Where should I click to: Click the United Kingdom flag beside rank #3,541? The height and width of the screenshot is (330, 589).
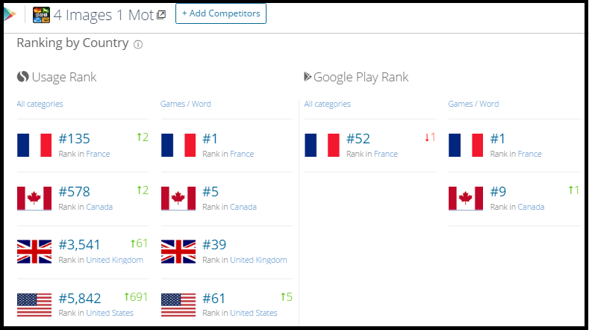(34, 252)
